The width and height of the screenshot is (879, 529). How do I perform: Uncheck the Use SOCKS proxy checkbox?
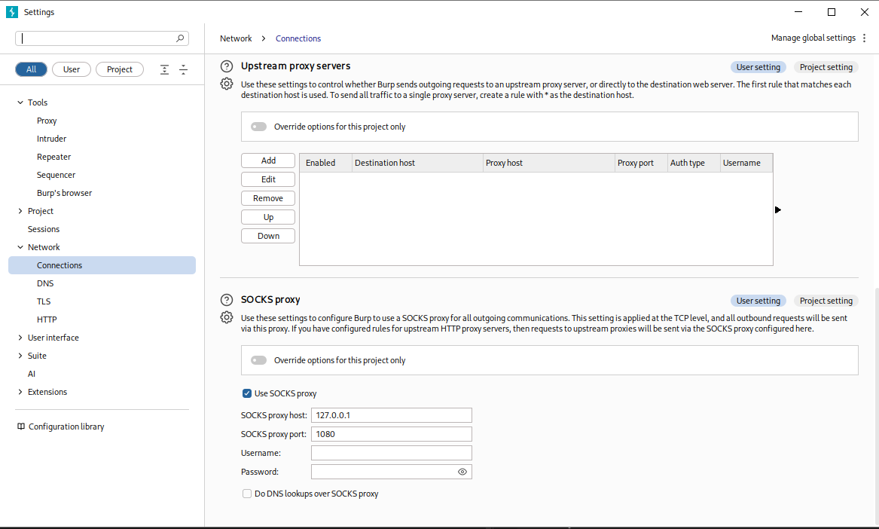(x=246, y=393)
